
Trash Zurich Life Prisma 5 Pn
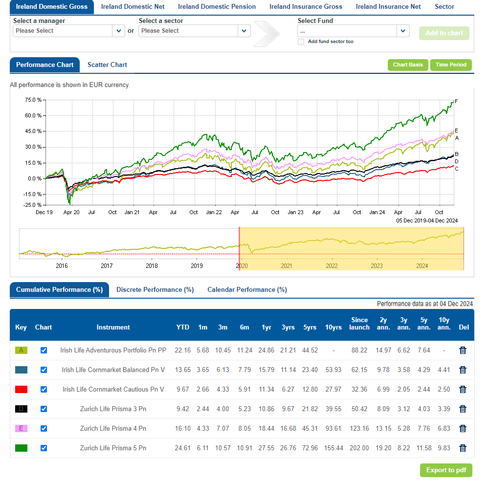point(463,448)
